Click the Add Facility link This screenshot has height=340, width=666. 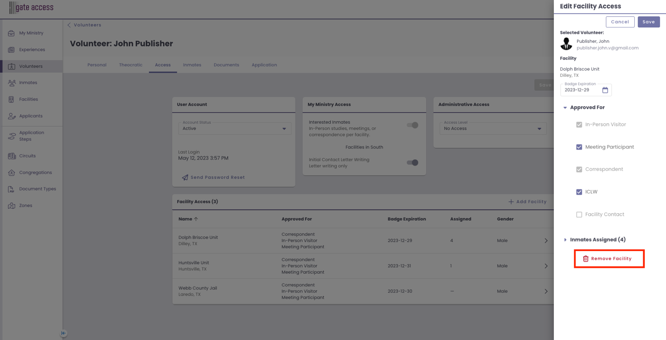tap(528, 202)
